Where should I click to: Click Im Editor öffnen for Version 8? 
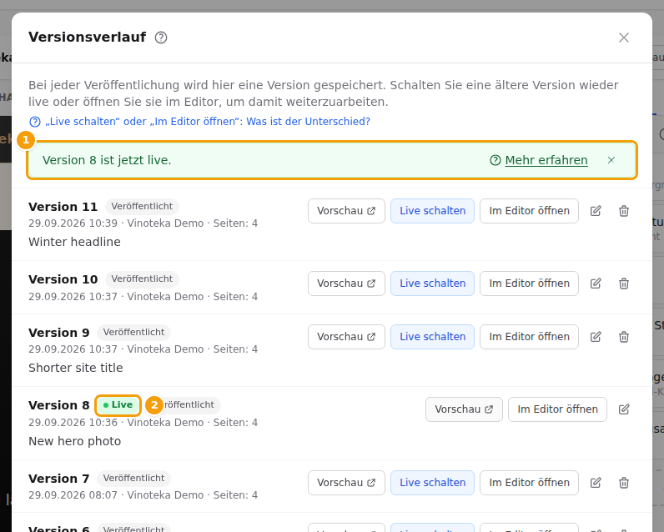tap(557, 409)
